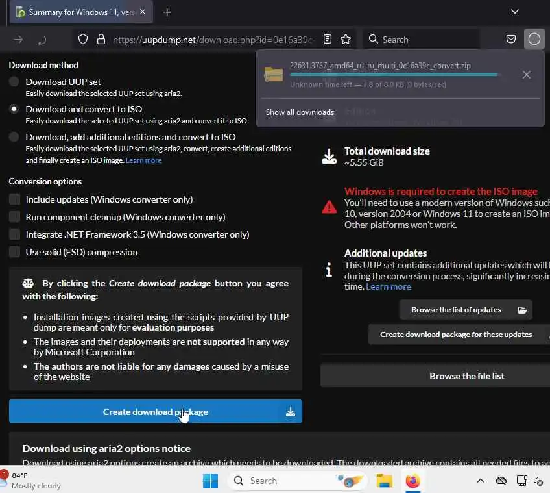Click the display/network tray icon
550x493 pixels.
[x=521, y=481]
